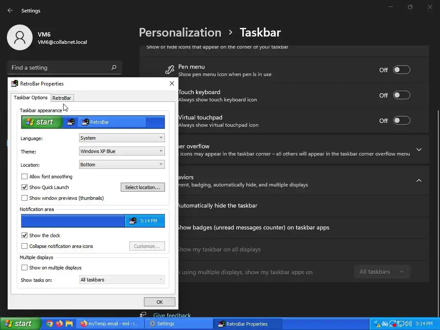Click the RetroBar icon in notification area preview
The width and height of the screenshot is (440, 330).
[x=133, y=221]
